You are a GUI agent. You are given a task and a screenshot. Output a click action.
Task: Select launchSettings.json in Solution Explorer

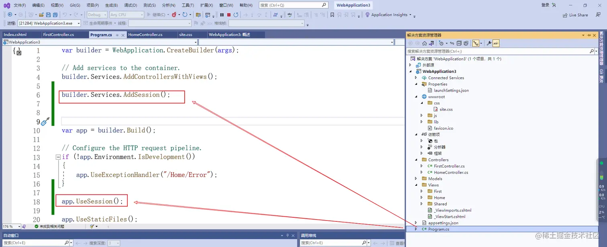[x=451, y=90]
